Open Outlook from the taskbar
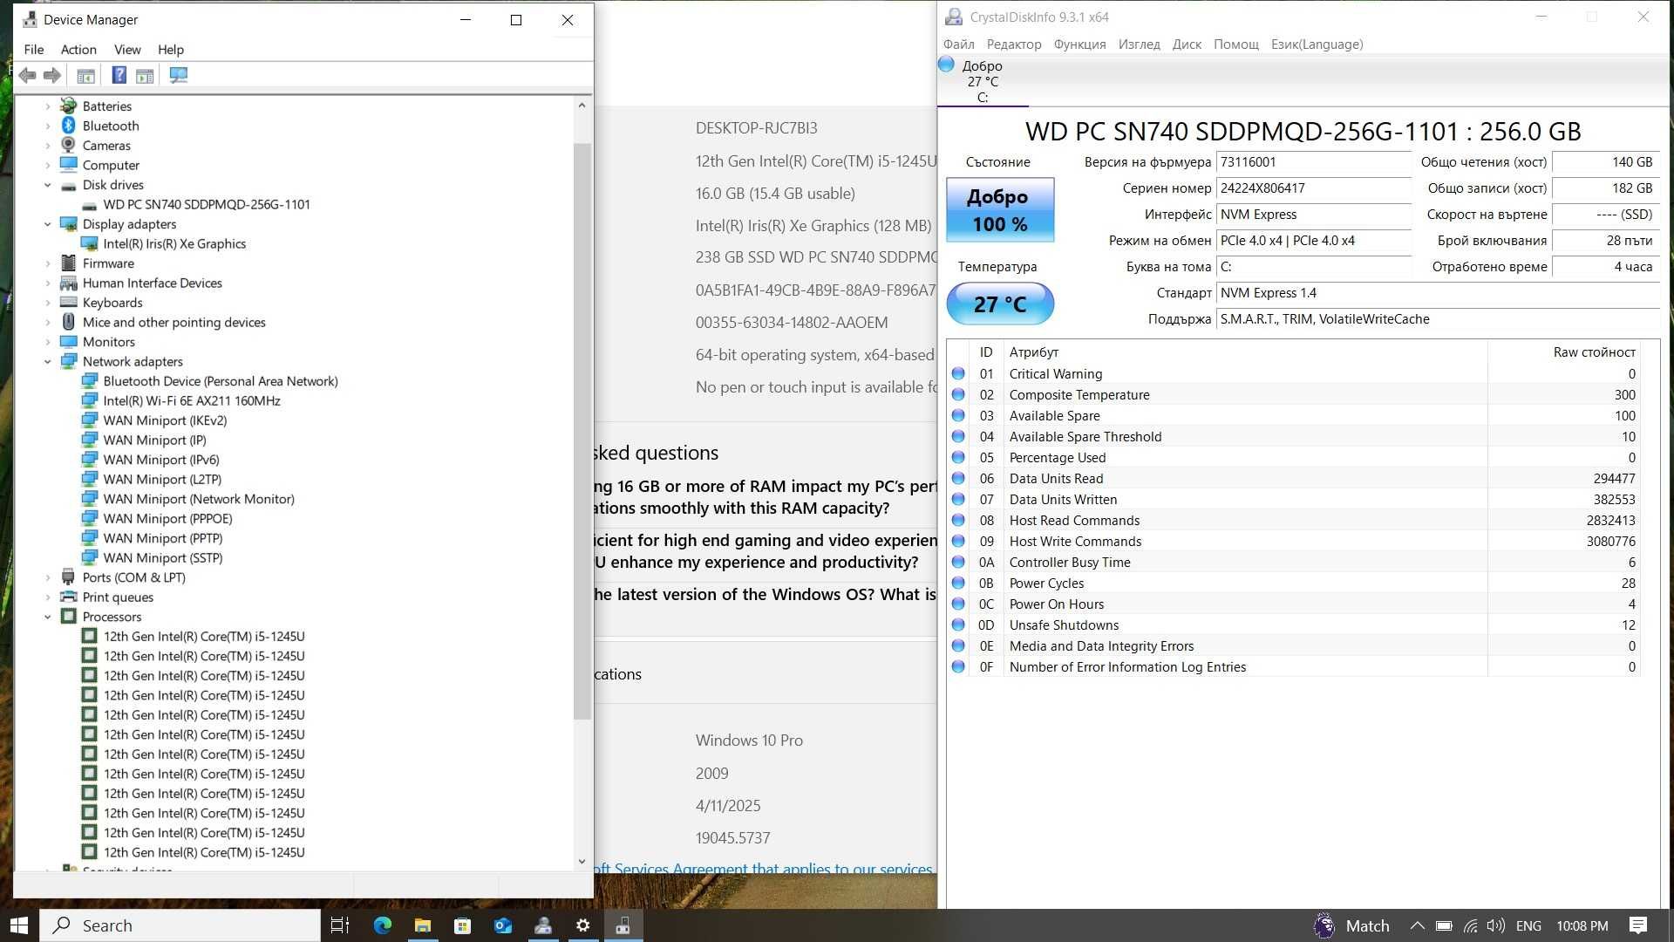The width and height of the screenshot is (1674, 942). (503, 925)
